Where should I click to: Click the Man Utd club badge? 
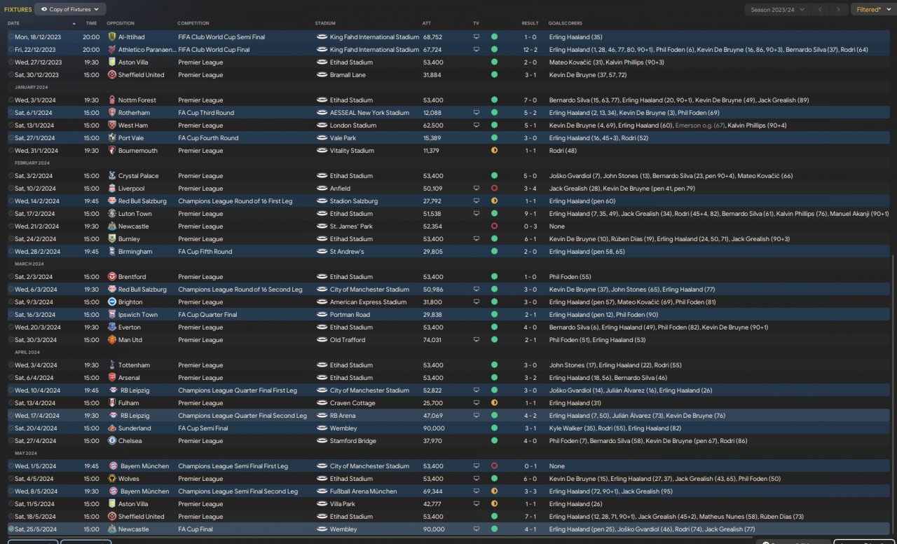(112, 339)
